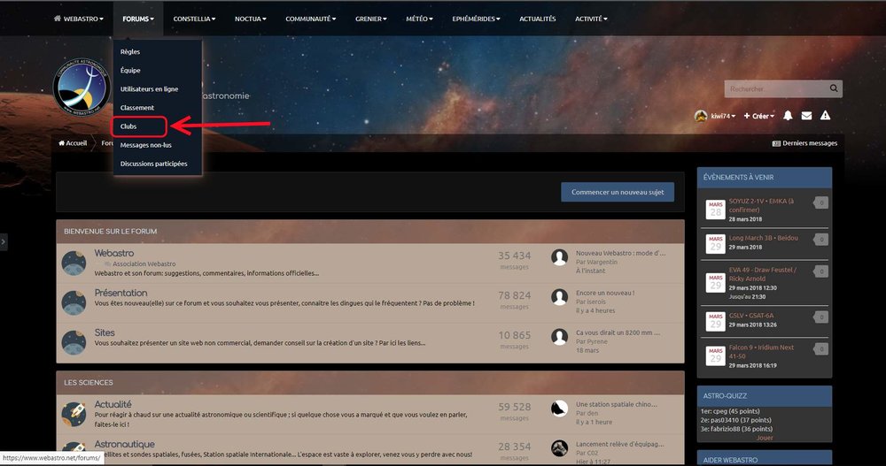Open the kiwi74 user menu
The image size is (886, 466).
(x=723, y=116)
